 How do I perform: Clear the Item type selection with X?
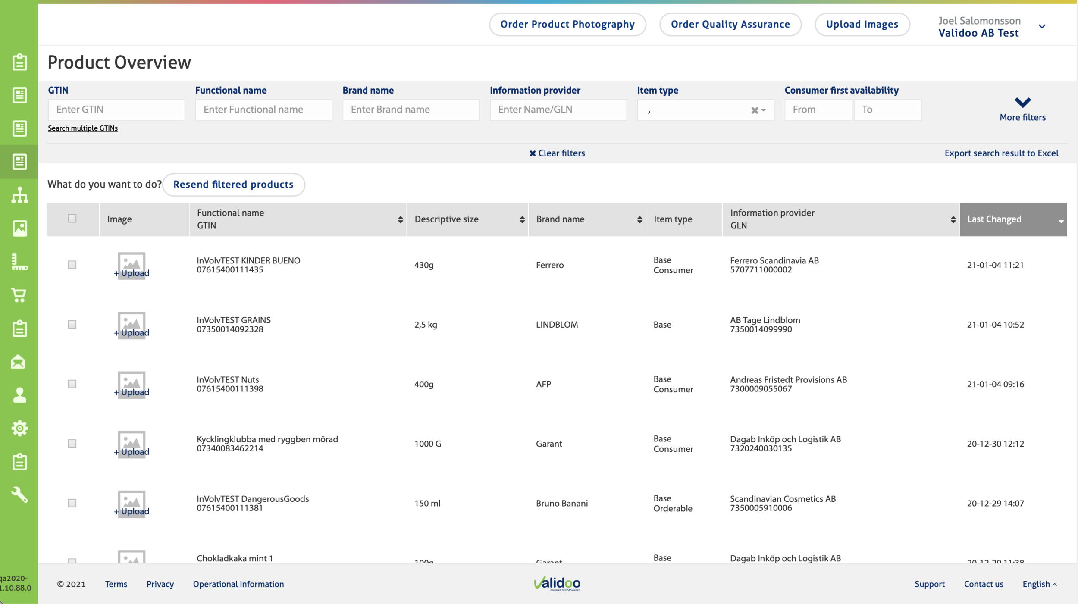754,110
